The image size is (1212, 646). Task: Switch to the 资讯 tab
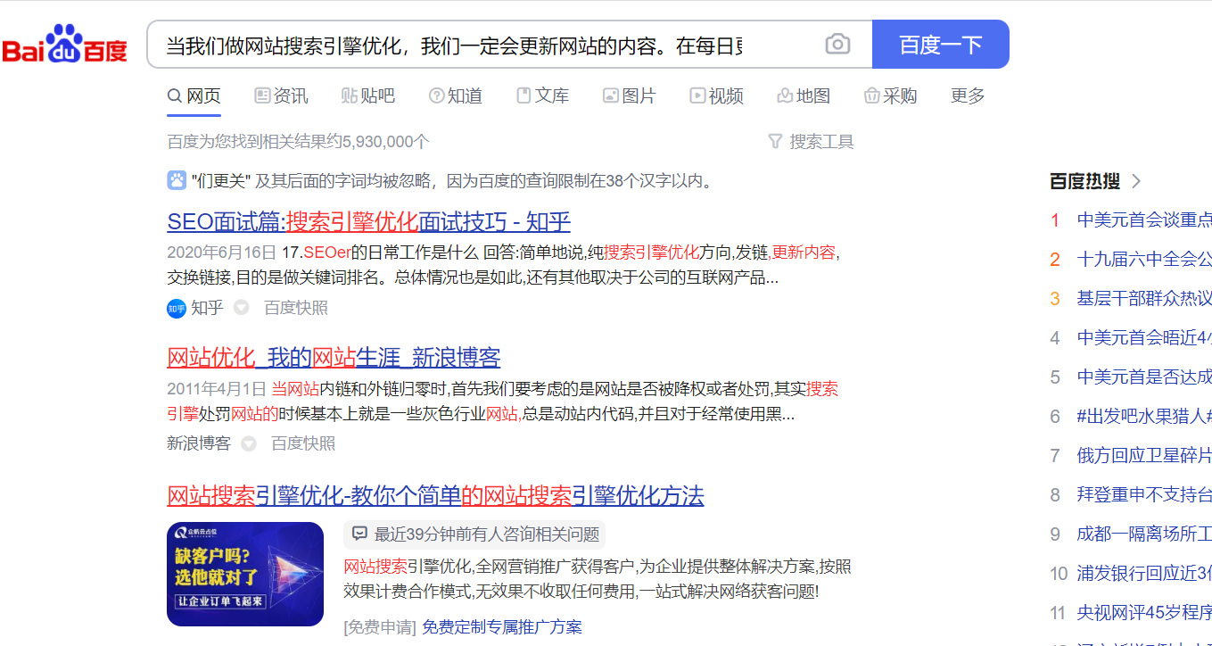(281, 95)
